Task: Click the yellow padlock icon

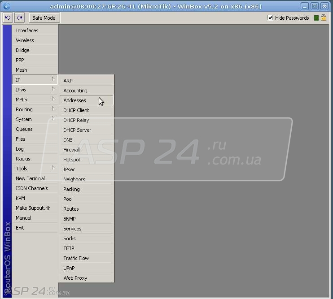Action: coord(324,18)
